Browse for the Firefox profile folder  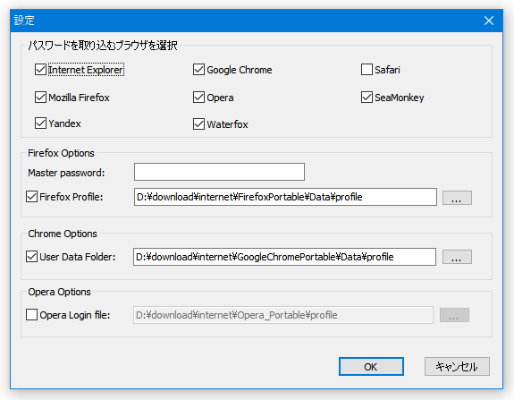457,198
